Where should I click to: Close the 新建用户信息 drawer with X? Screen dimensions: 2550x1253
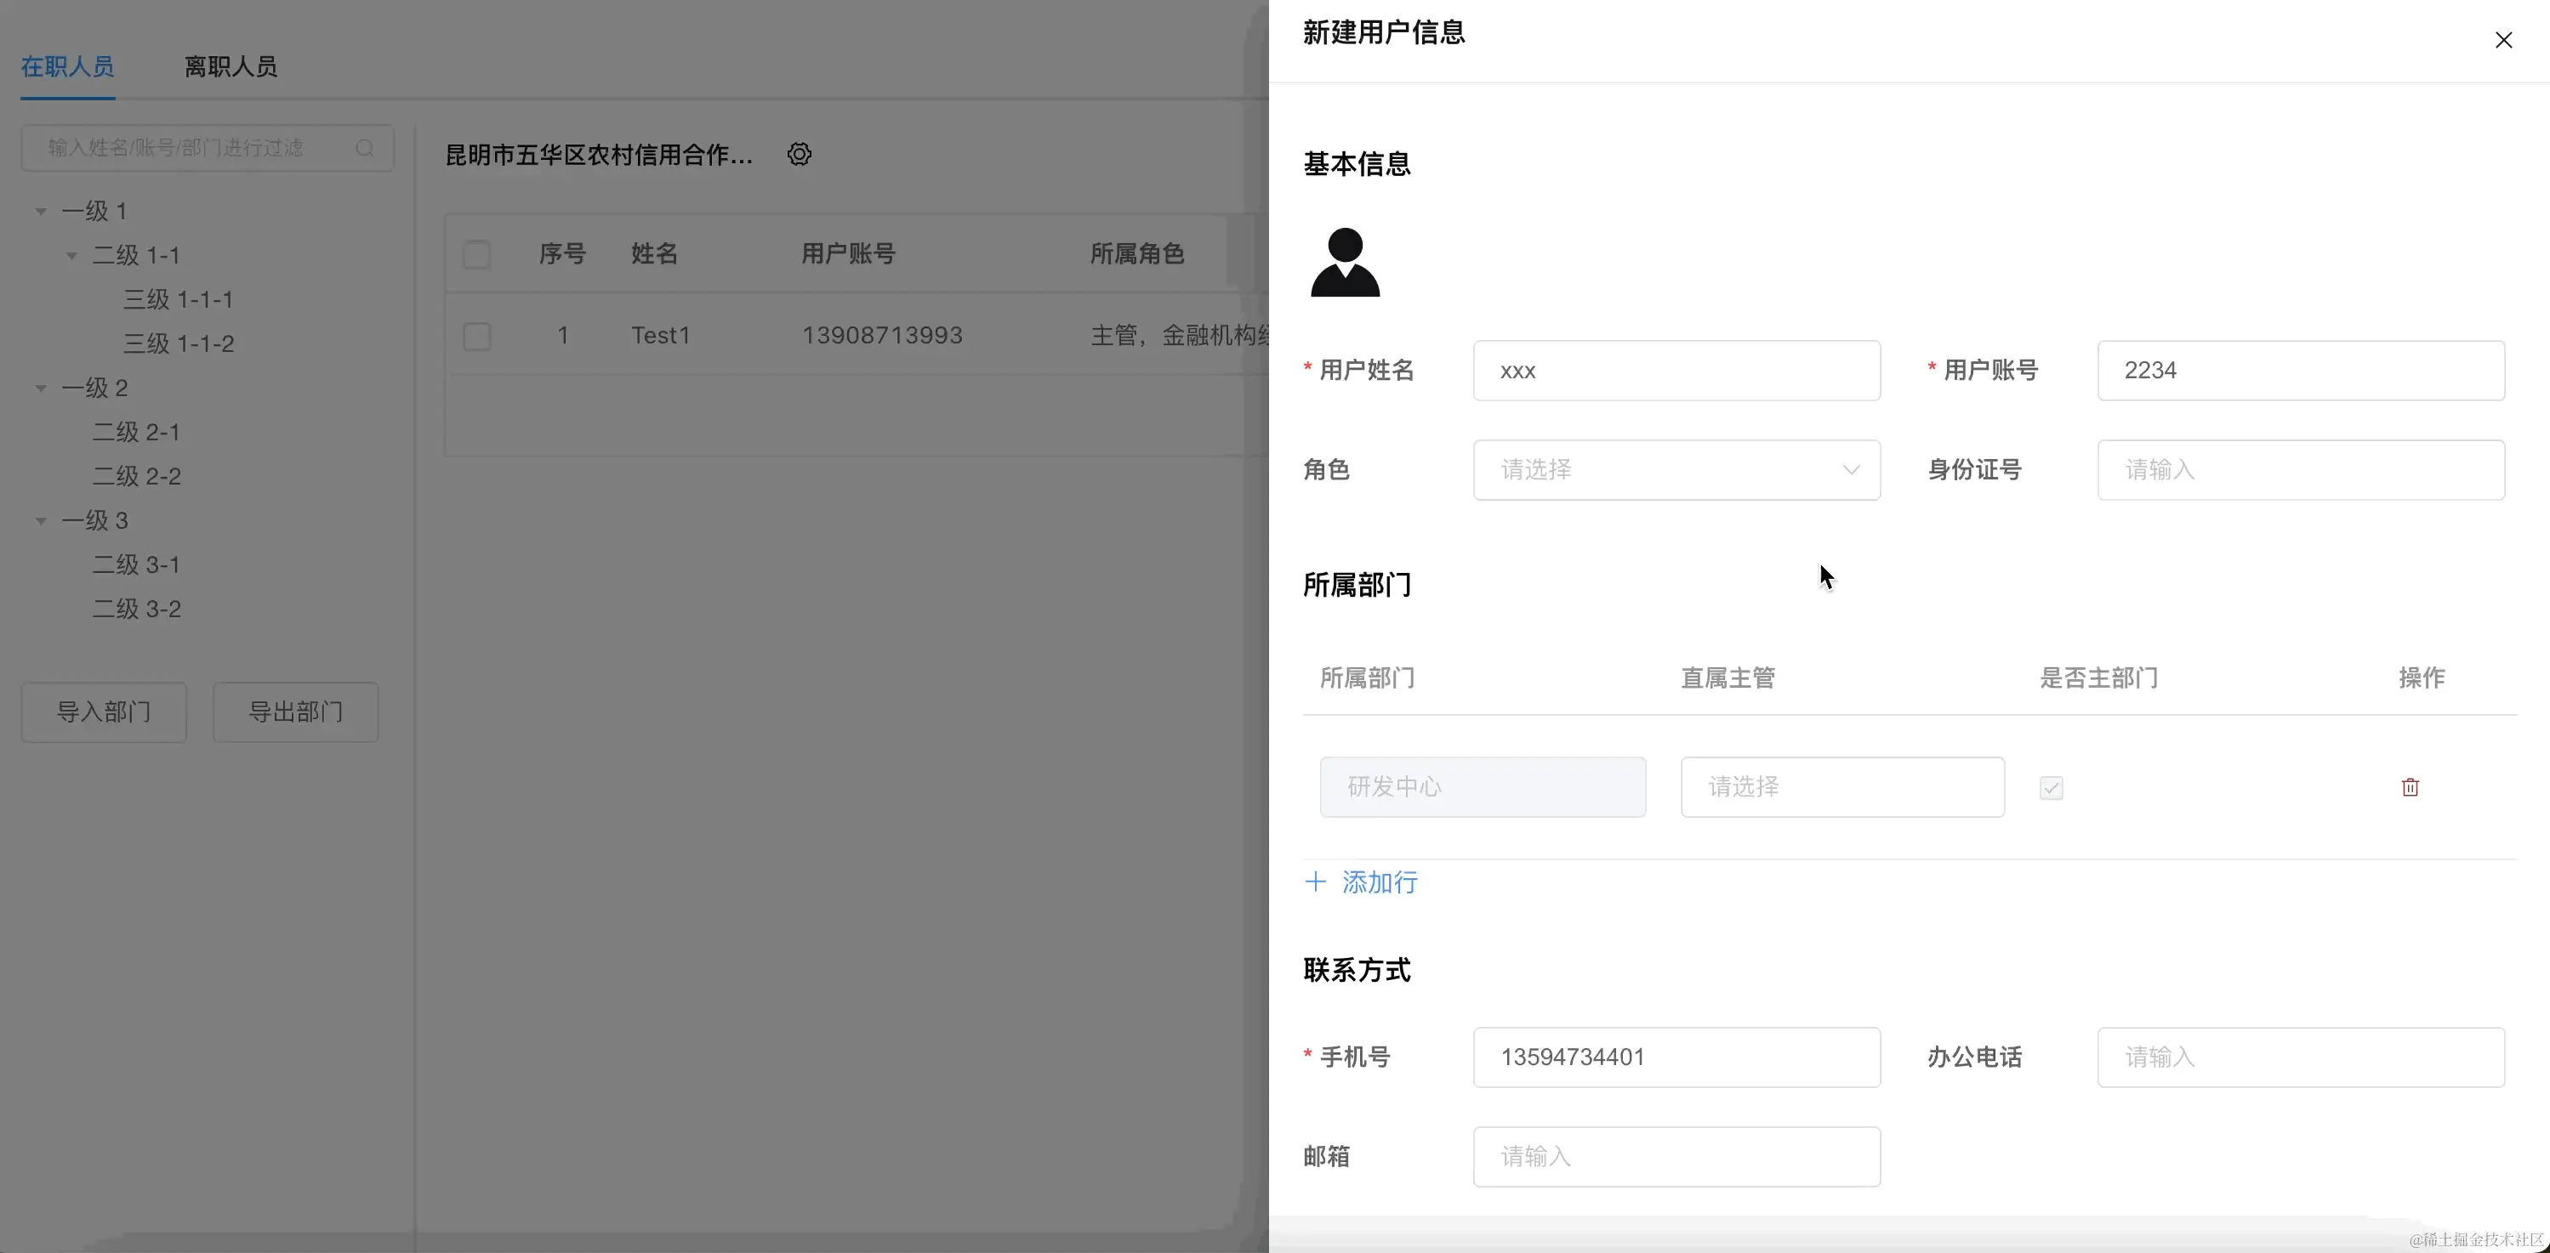click(2502, 41)
